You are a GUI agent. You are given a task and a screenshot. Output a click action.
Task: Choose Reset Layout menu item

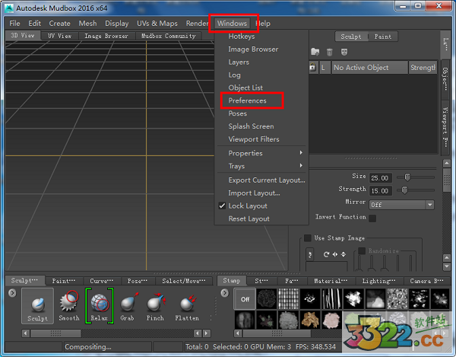pyautogui.click(x=249, y=218)
